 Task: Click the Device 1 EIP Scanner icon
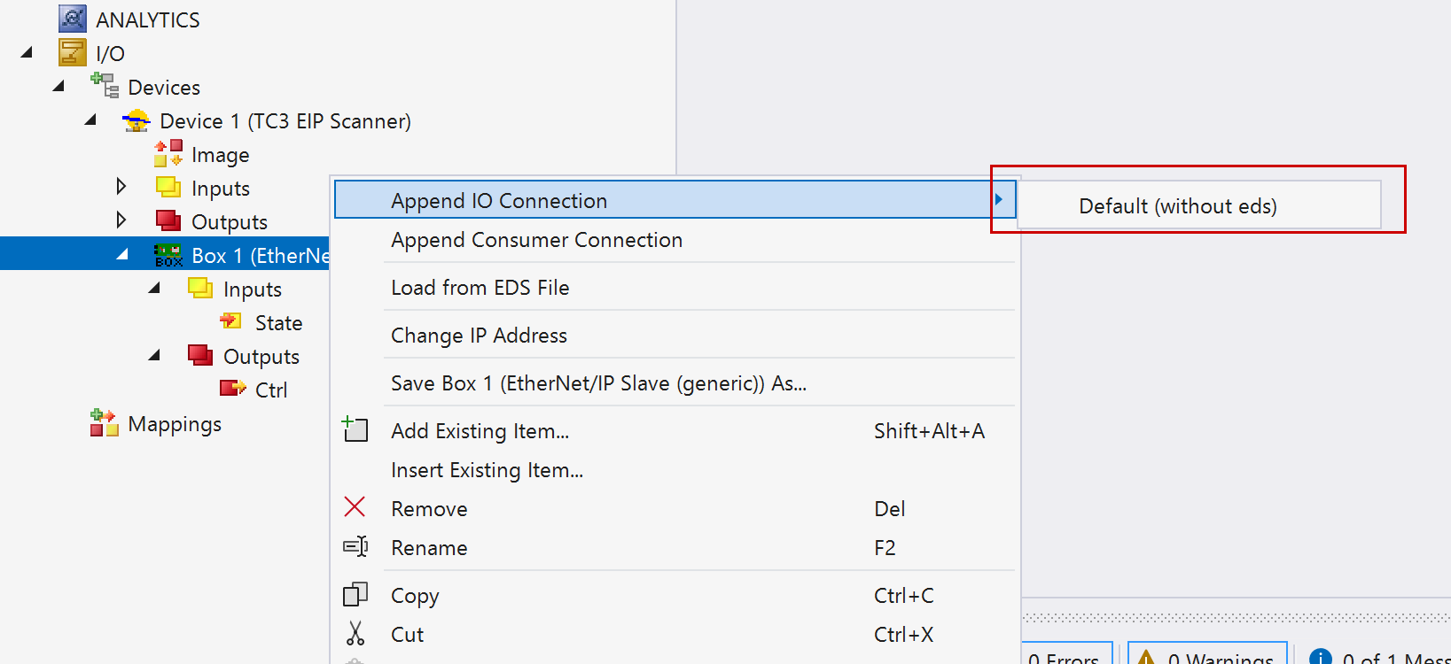[x=137, y=120]
